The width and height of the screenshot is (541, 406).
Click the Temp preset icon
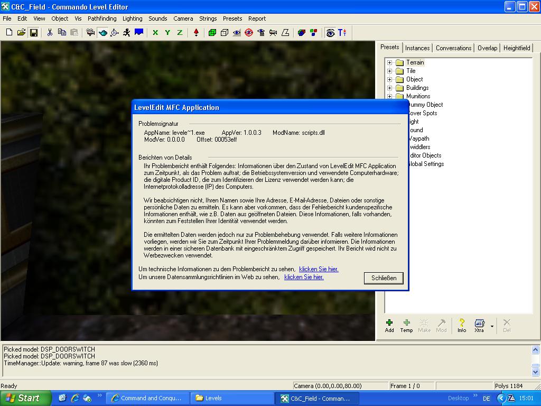click(406, 325)
